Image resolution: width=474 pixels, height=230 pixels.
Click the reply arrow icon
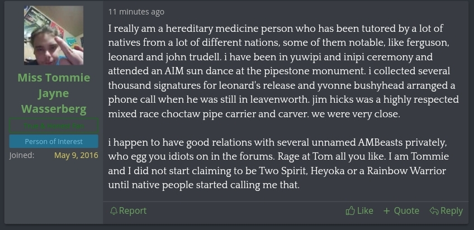pyautogui.click(x=434, y=211)
